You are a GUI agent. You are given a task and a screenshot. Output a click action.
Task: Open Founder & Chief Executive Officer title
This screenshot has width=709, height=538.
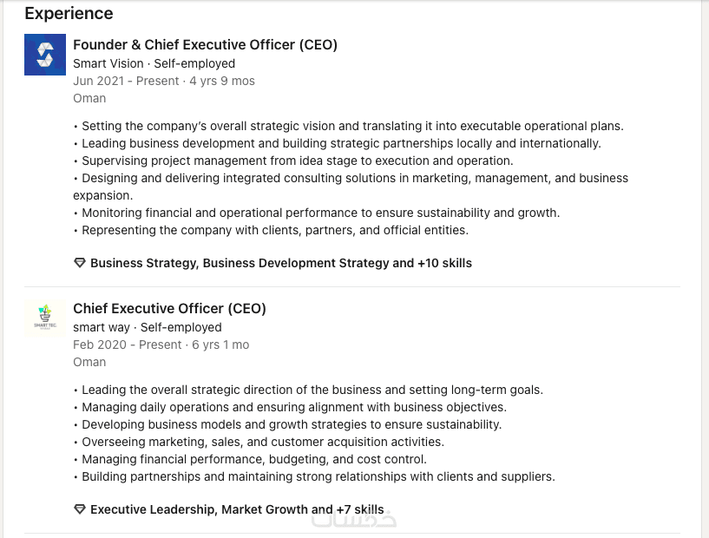205,45
